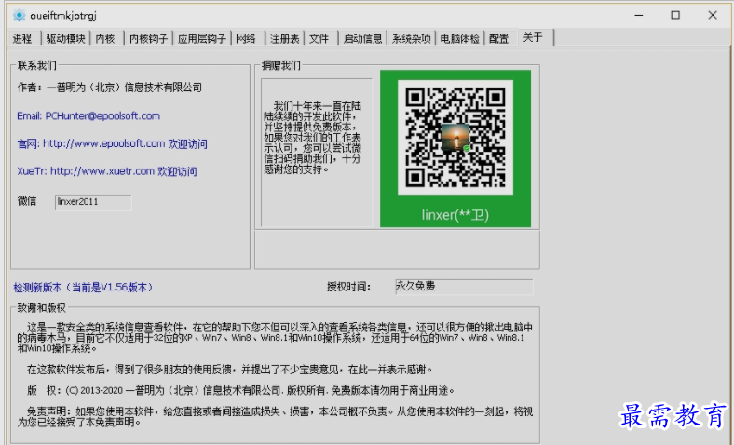The width and height of the screenshot is (734, 445).
Task: Maximize the oueiftmkjotrgj window
Action: [675, 16]
